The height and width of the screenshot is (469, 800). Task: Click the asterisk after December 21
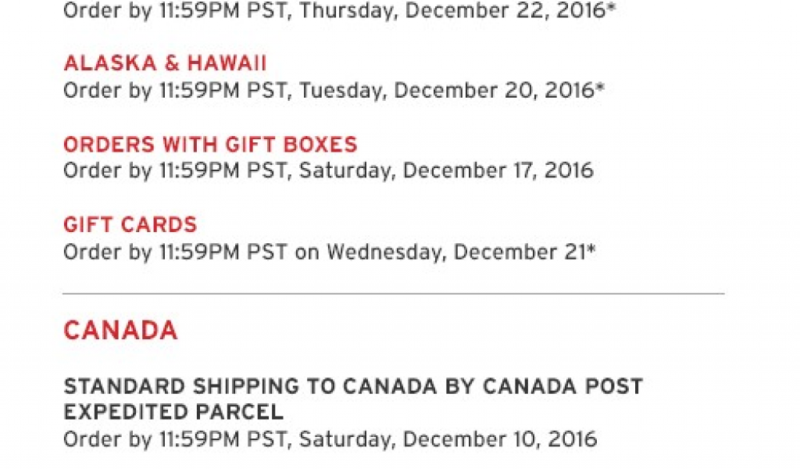[x=591, y=248]
